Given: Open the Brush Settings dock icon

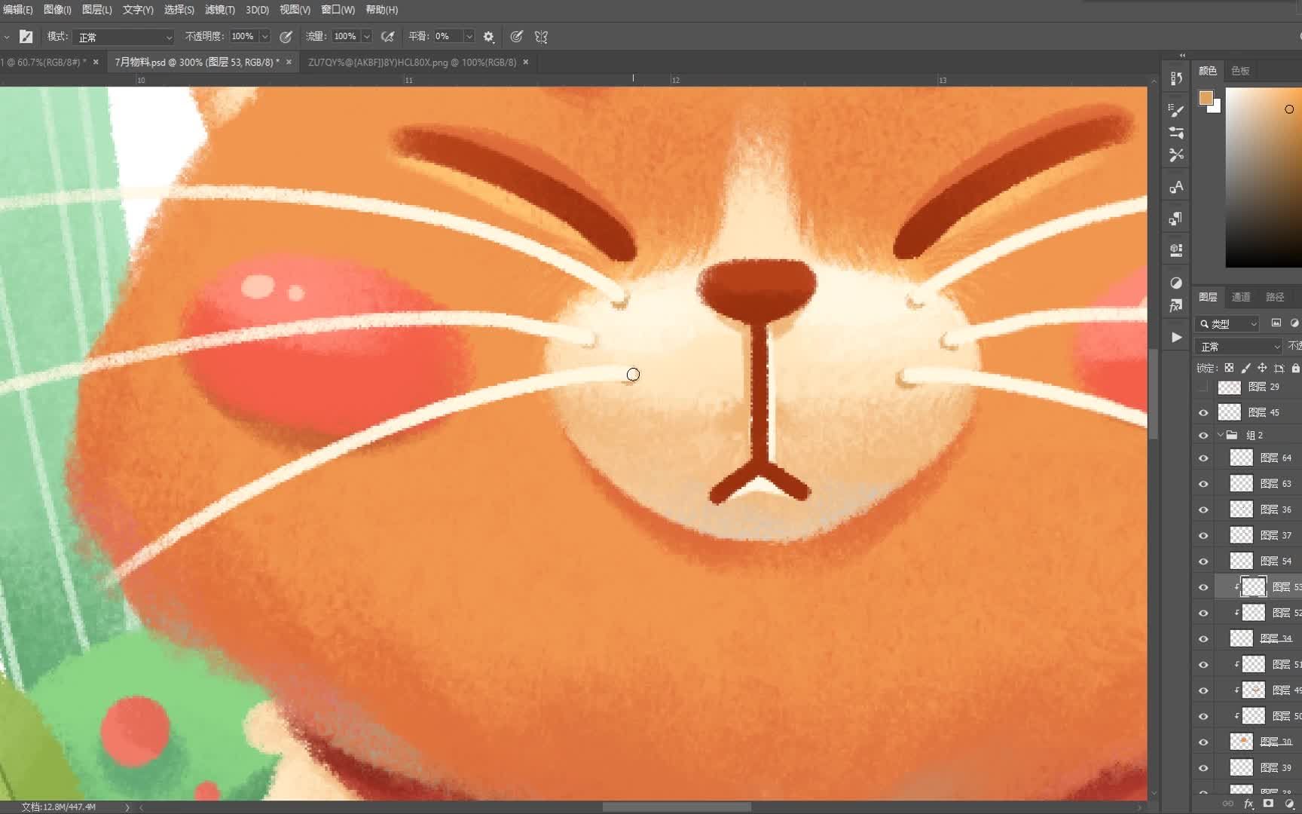Looking at the screenshot, I should click(x=1176, y=110).
